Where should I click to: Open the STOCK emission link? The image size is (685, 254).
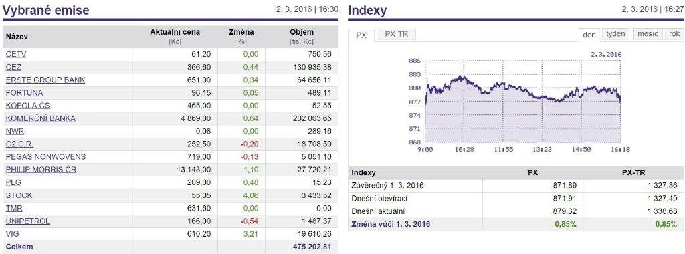pos(19,195)
